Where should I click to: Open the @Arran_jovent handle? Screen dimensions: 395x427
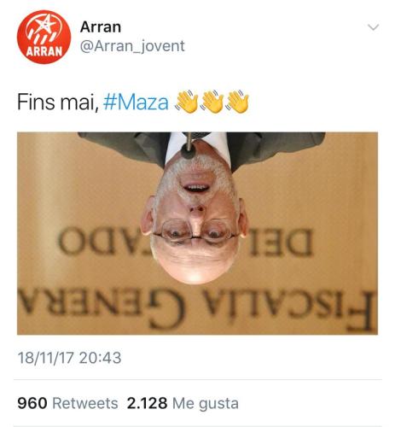[x=132, y=46]
